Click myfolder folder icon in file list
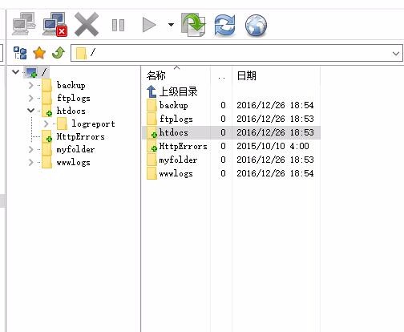The width and height of the screenshot is (404, 332). point(151,160)
